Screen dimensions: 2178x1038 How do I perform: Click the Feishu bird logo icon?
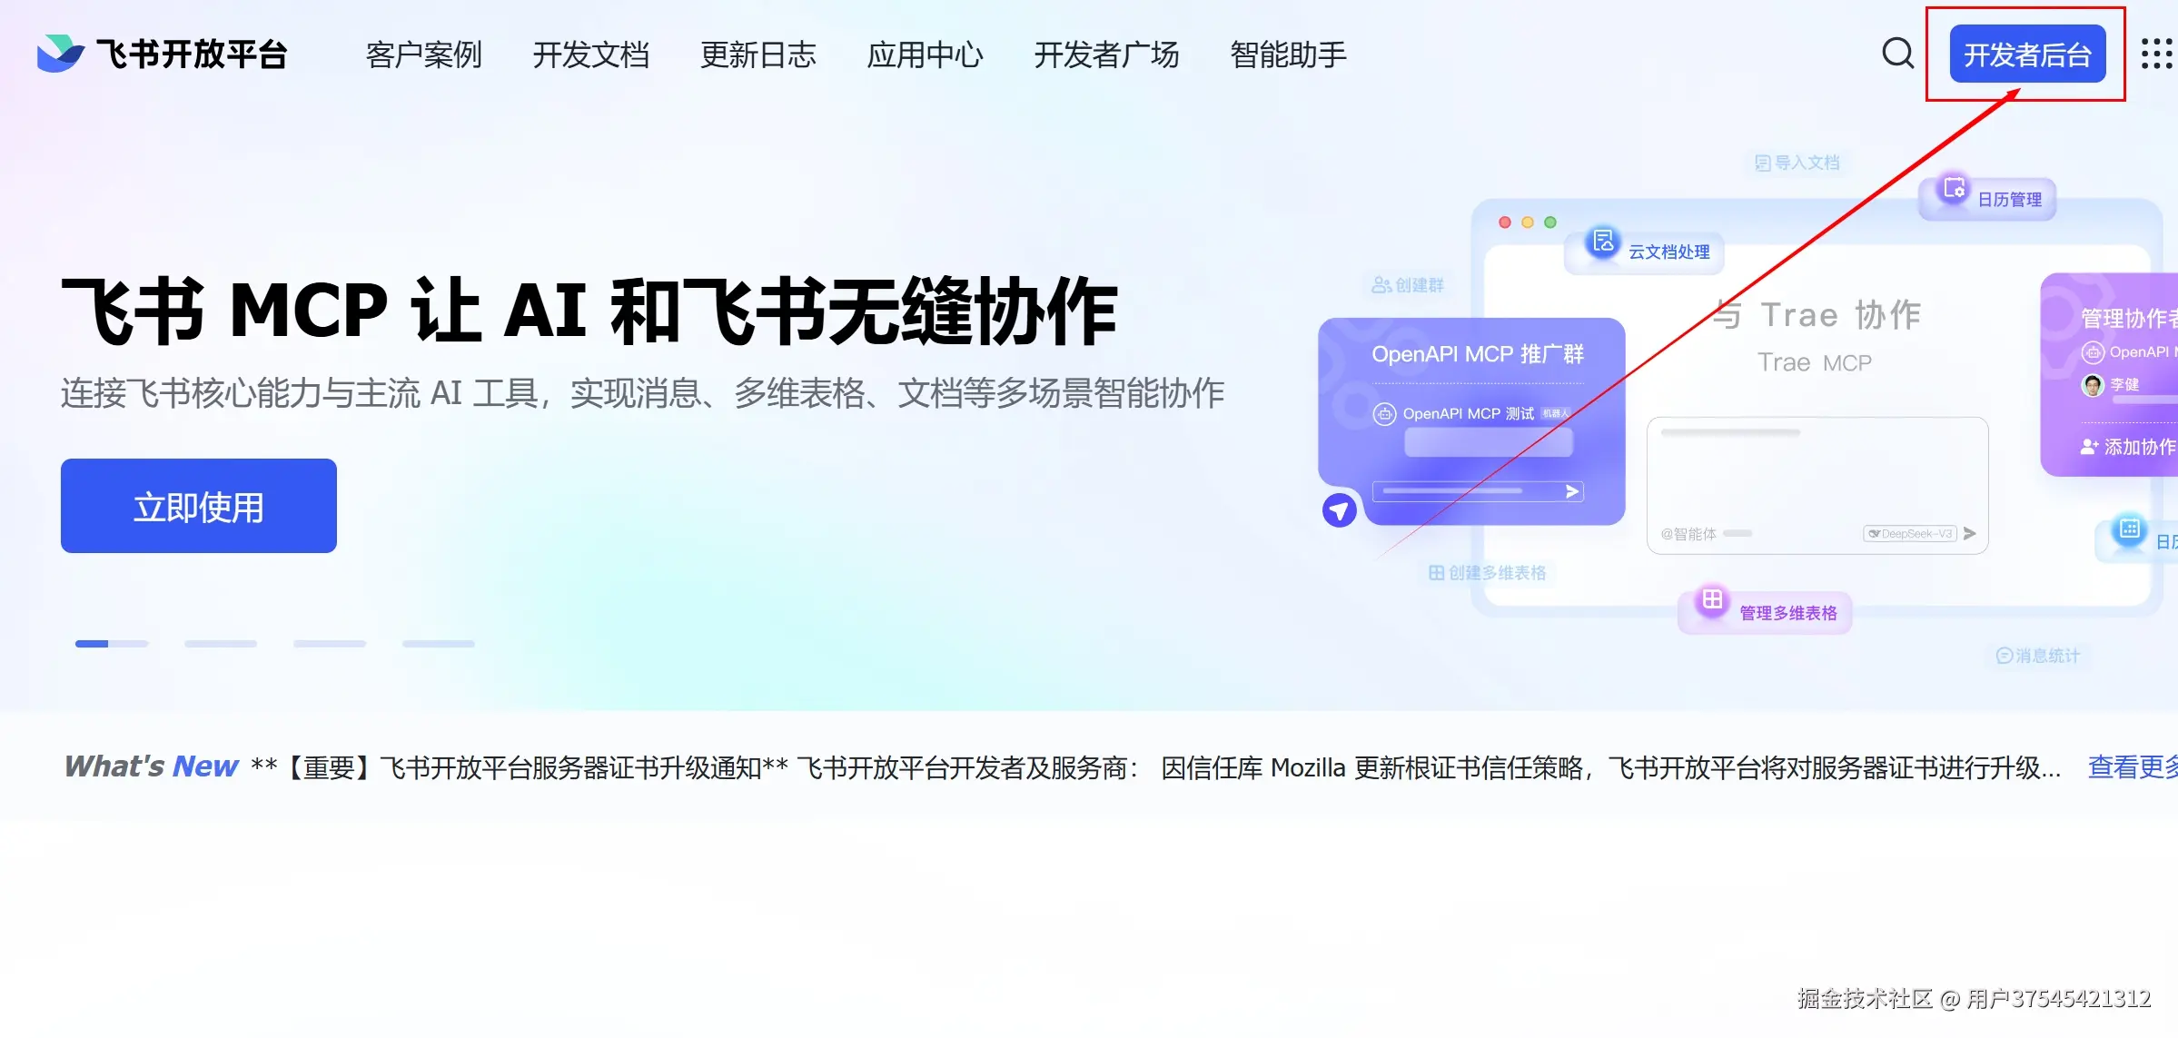60,54
